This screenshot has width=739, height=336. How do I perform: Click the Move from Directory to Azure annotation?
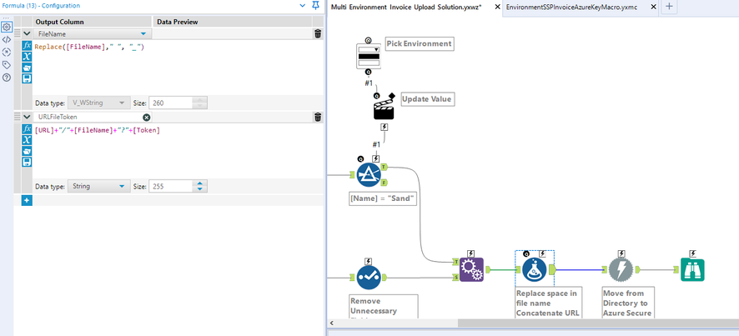click(627, 302)
